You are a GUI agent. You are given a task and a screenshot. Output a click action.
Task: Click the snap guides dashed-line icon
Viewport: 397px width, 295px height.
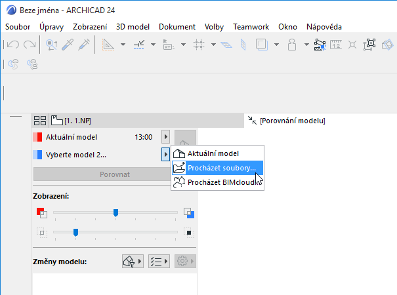tap(138, 45)
